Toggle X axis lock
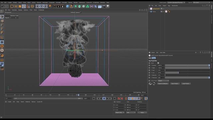 pyautogui.click(x=37, y=6)
